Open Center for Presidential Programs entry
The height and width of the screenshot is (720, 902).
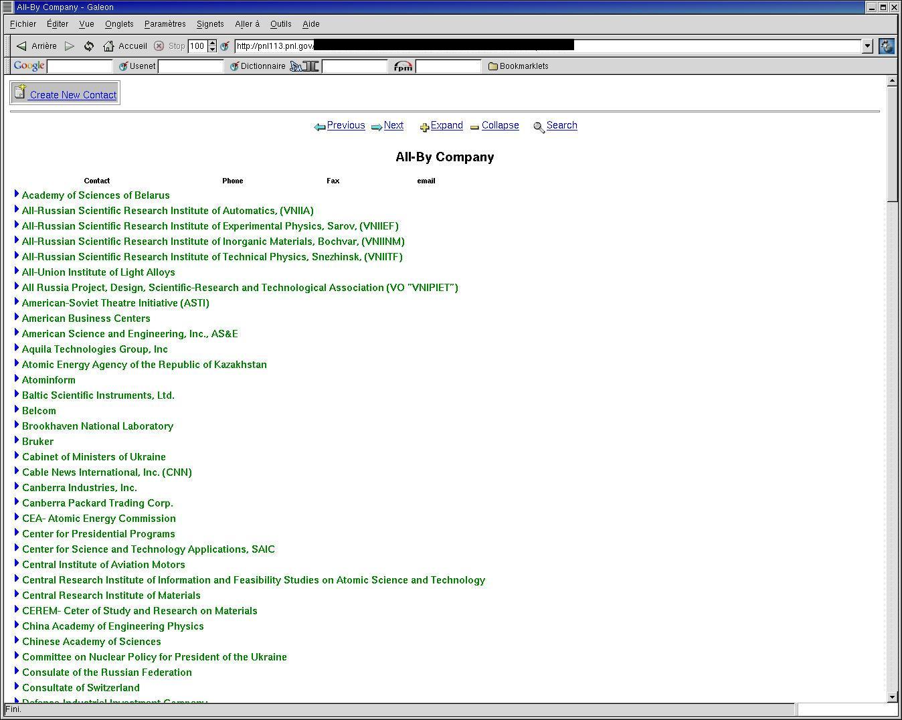pyautogui.click(x=98, y=534)
